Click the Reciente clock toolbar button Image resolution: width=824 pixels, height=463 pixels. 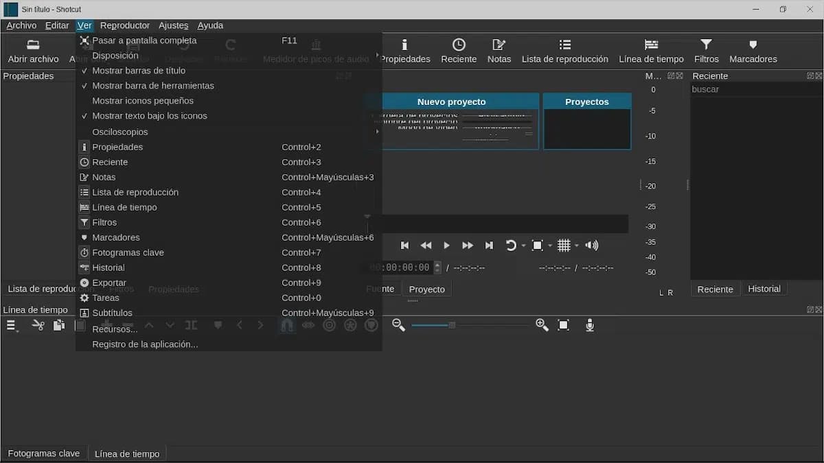click(x=459, y=51)
